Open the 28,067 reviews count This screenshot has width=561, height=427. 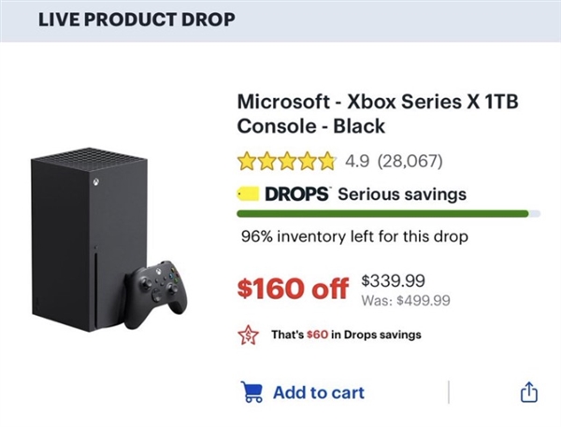click(410, 161)
